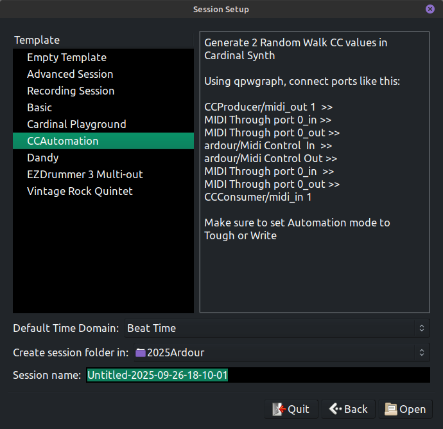Click the Template column header
This screenshot has width=443, height=429.
pyautogui.click(x=37, y=40)
